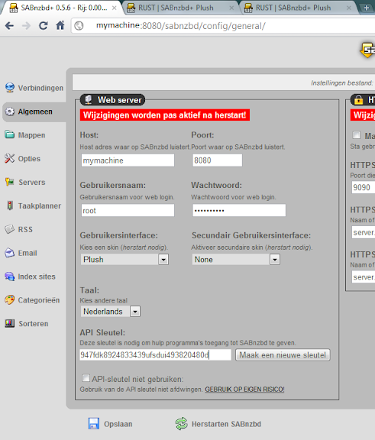Viewport: 375px width, 440px height.
Task: Click the Sorteren monitor icon
Action: coord(9,324)
